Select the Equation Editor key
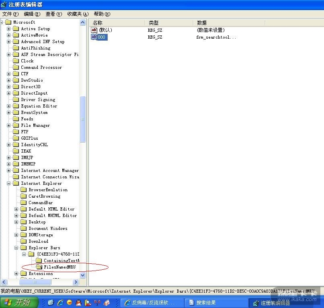The width and height of the screenshot is (324, 308). pyautogui.click(x=39, y=106)
